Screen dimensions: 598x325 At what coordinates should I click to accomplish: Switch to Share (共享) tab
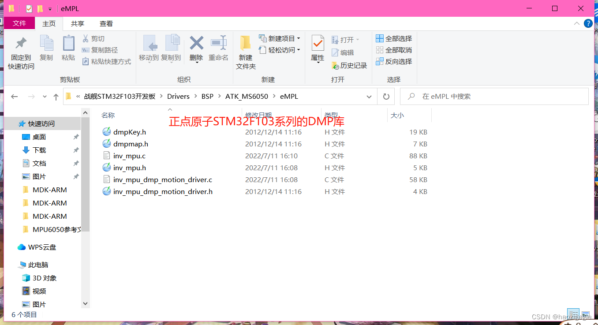(78, 24)
